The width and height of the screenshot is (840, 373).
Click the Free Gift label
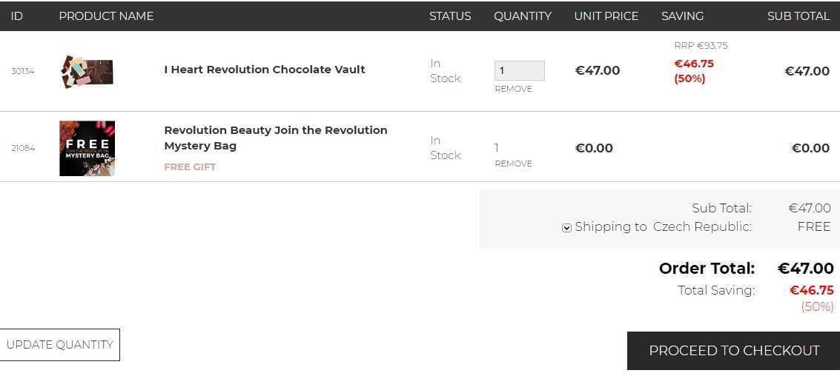pyautogui.click(x=190, y=167)
